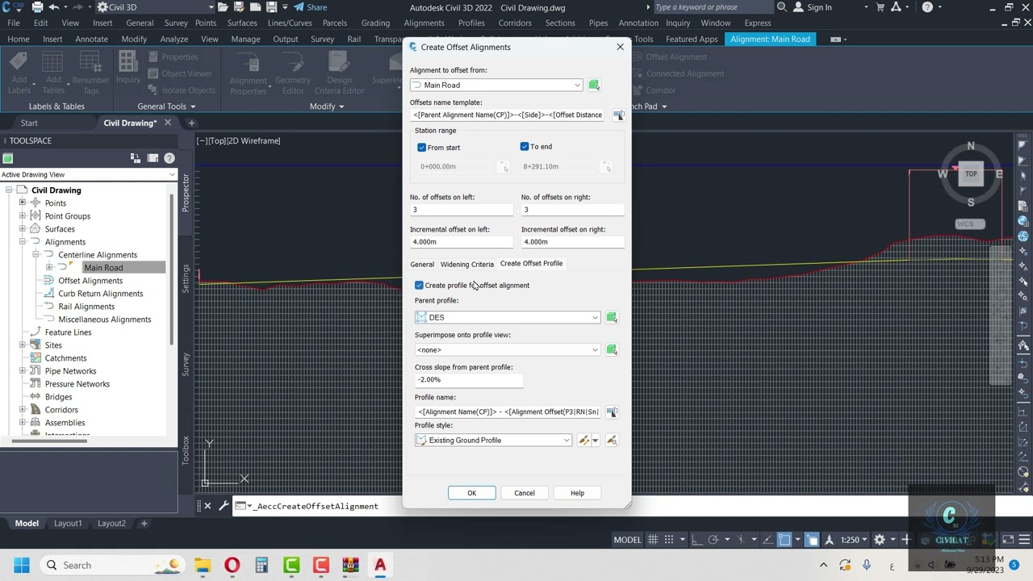Screen dimensions: 1033x581
Task: Sign in to the Autodesk account
Action: click(819, 7)
